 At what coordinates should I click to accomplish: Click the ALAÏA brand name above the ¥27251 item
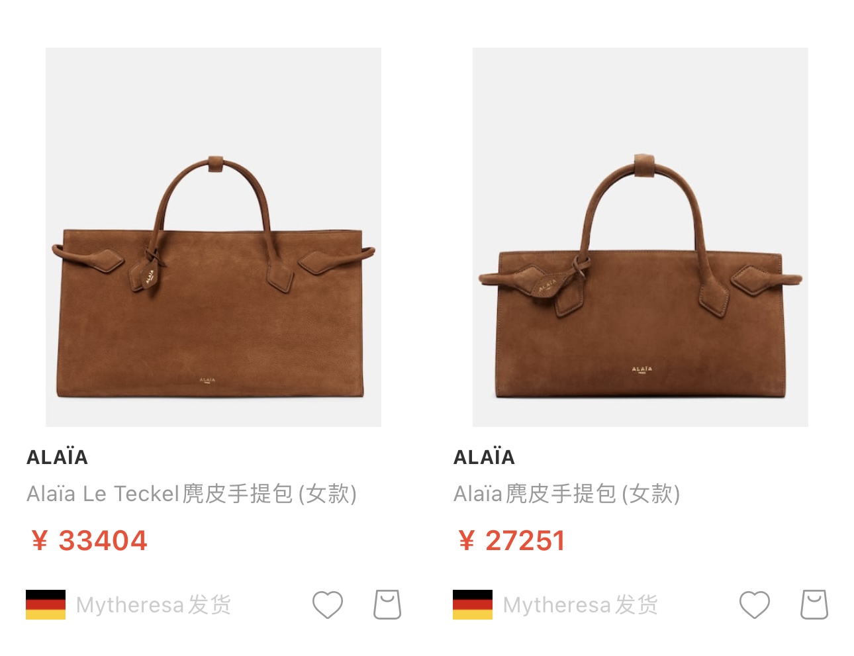point(484,457)
